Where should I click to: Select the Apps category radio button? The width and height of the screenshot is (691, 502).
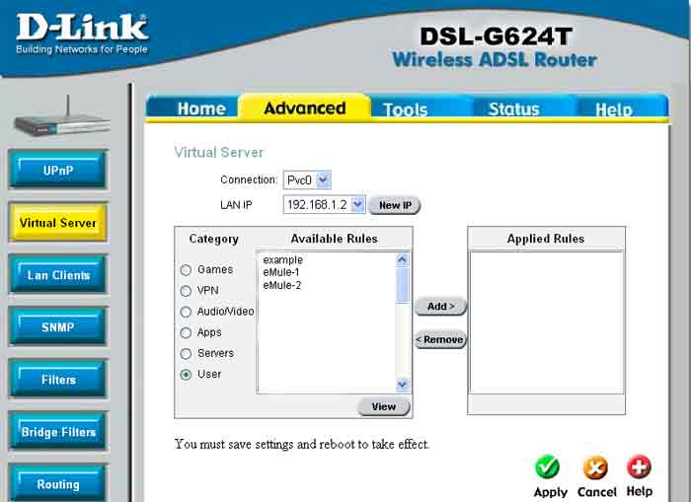coord(186,332)
